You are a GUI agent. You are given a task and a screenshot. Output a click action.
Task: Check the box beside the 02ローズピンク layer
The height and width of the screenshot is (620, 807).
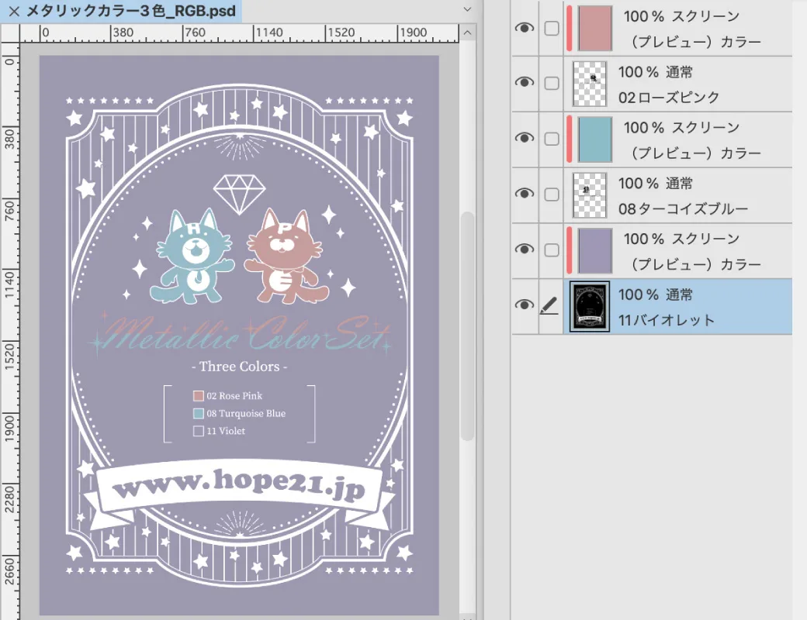(x=551, y=83)
